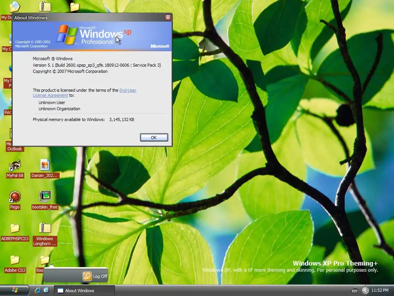Click the 11:52 PM clock
The width and height of the screenshot is (394, 296).
[x=380, y=290]
